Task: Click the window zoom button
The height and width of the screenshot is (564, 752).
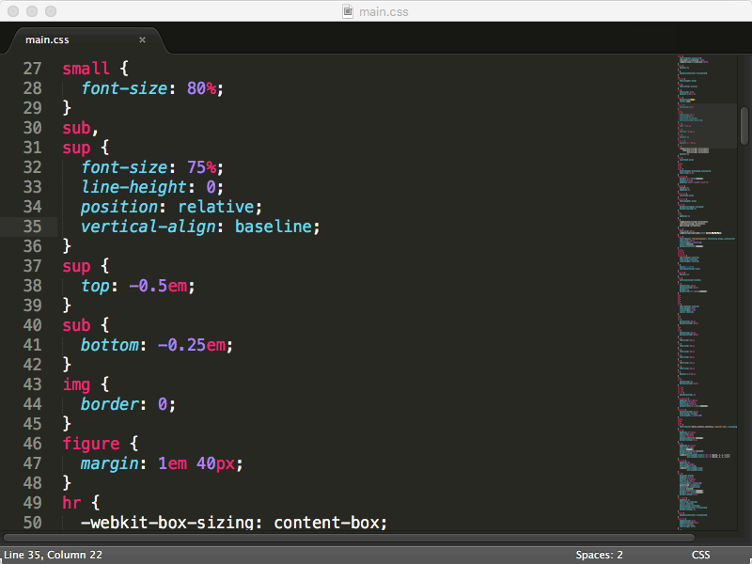Action: pos(51,11)
